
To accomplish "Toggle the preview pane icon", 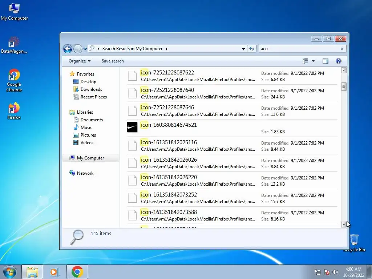I will [325, 61].
